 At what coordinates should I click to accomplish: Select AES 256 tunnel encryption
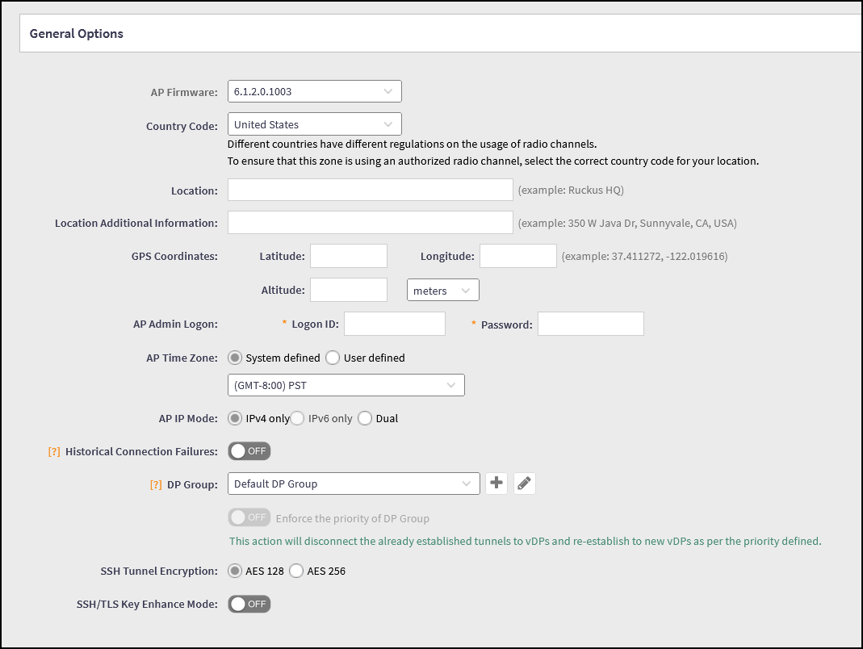(x=296, y=571)
